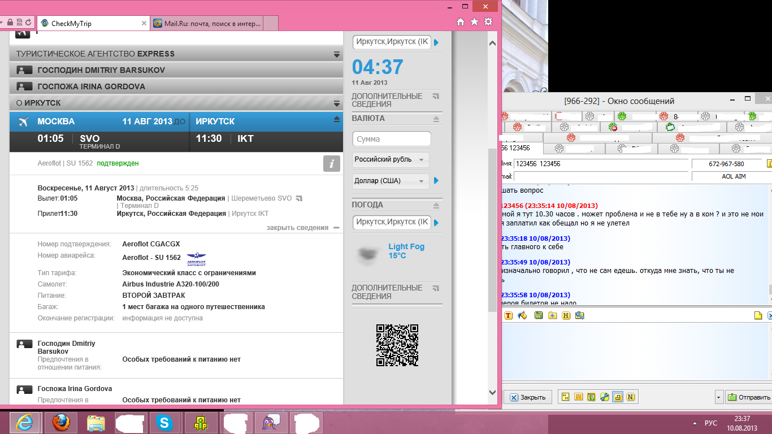This screenshot has width=772, height=434.
Task: Click the time city go arrow
Action: (436, 42)
